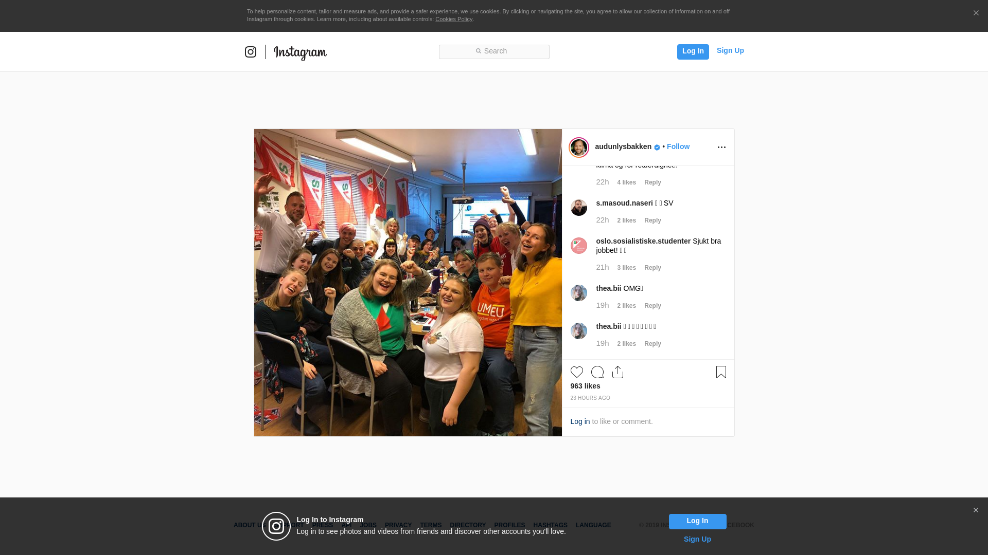Open Cookies Policy link
988x555 pixels.
tap(454, 19)
